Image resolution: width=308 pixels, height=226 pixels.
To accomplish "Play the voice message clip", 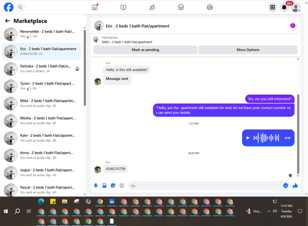I will pos(248,138).
